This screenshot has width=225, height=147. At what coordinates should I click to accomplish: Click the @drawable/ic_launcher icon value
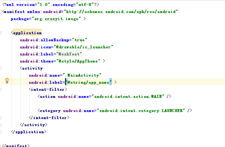tap(83, 47)
